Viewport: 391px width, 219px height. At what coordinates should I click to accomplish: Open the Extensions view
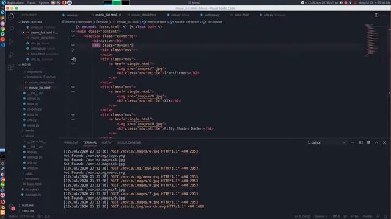click(11, 68)
